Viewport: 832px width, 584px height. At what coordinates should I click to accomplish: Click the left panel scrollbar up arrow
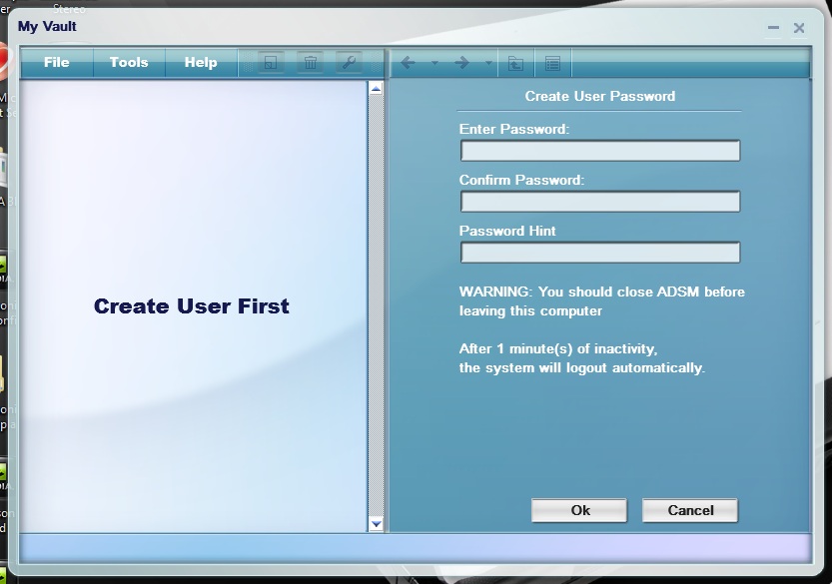tap(376, 89)
